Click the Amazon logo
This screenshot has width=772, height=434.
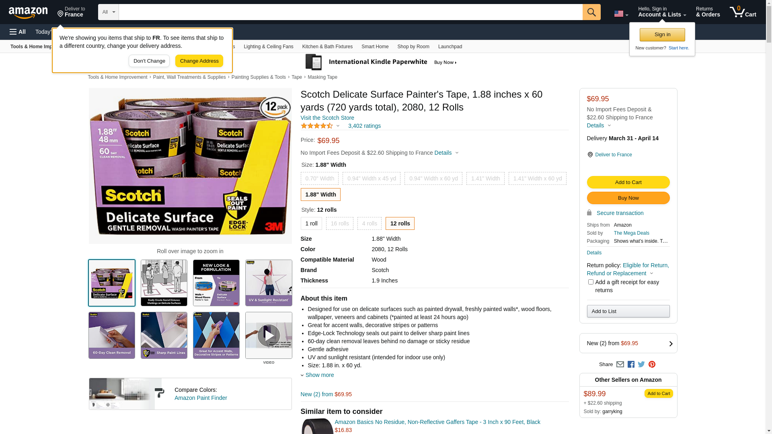28,12
